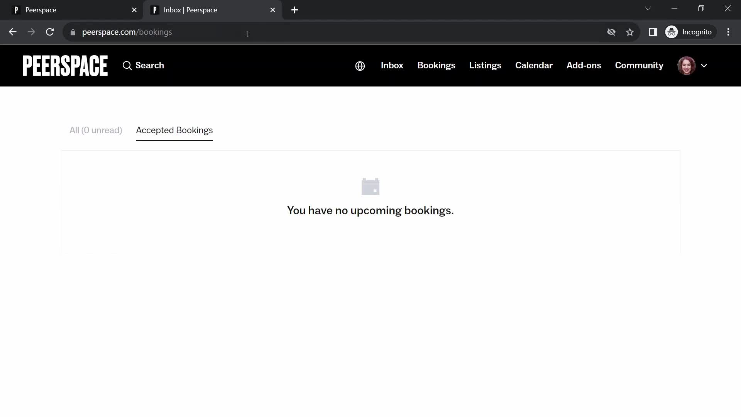This screenshot has width=741, height=417.
Task: Open the Search tool
Action: [x=143, y=66]
